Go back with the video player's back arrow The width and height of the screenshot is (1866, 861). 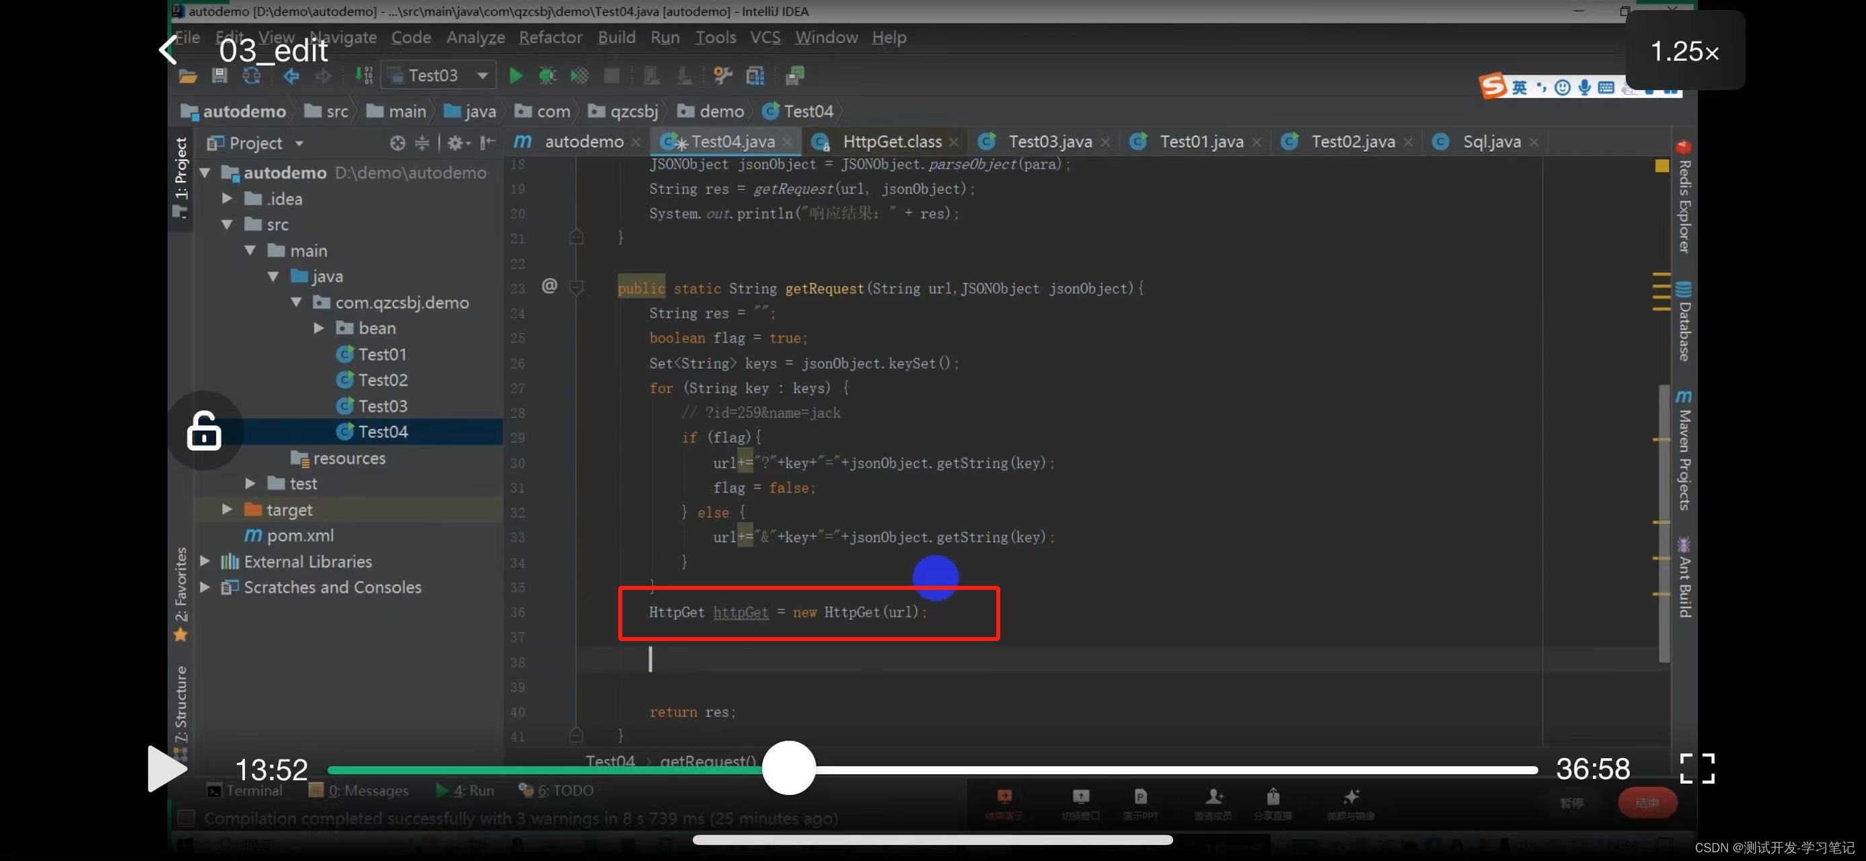(169, 50)
